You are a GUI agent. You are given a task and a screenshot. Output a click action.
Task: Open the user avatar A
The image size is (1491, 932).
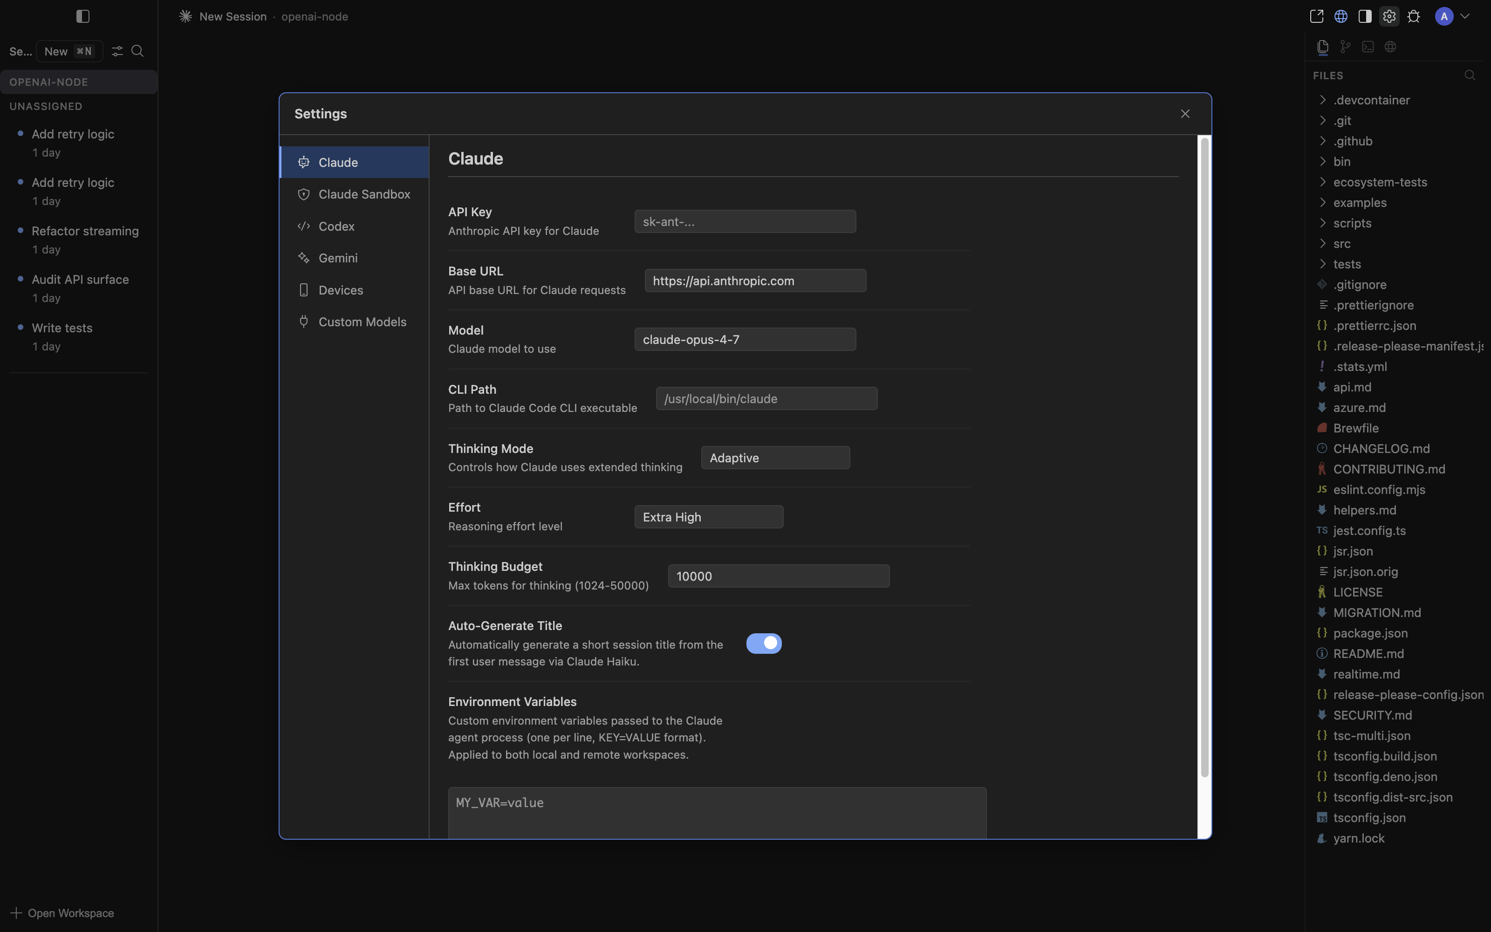(x=1444, y=17)
